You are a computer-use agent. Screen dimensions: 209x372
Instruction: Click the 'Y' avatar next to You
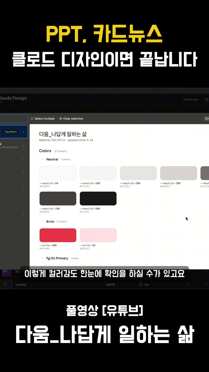click(141, 285)
